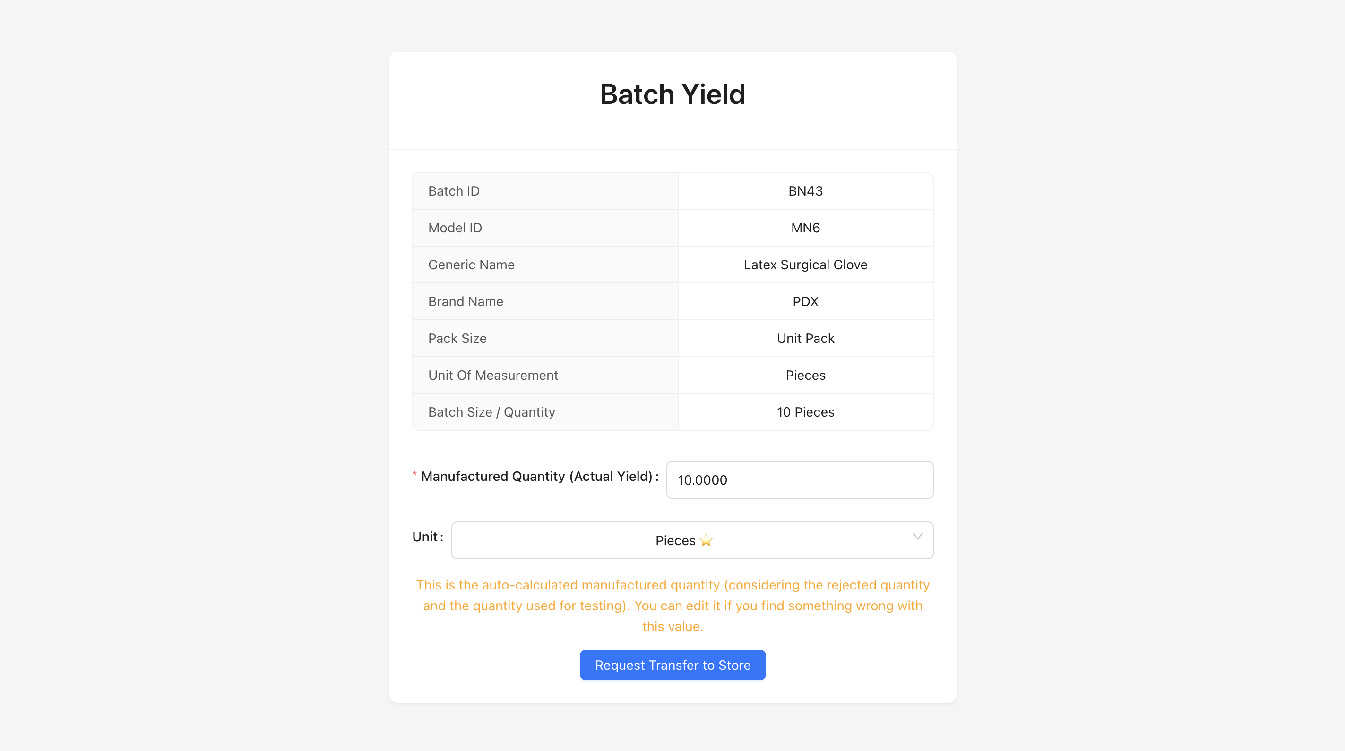Click the Unit Pack value cell
Image resolution: width=1345 pixels, height=751 pixels.
pos(805,338)
